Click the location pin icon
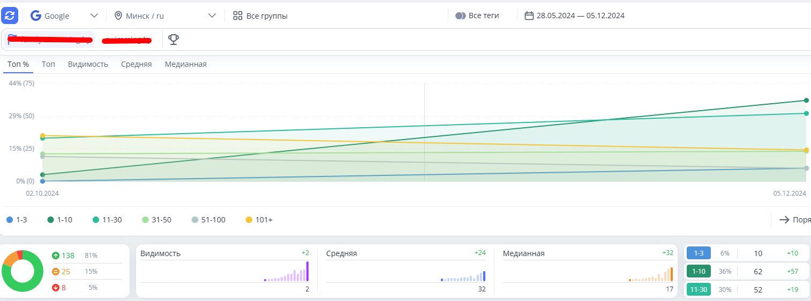811x301 pixels. (118, 16)
